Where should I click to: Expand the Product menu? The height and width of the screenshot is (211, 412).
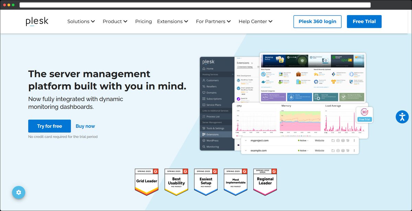[115, 21]
